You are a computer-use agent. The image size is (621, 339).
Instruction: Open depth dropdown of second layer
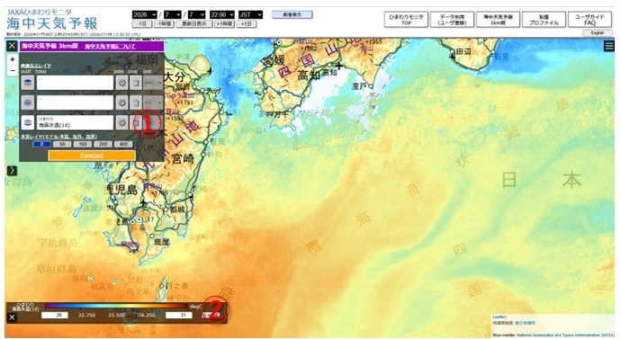153,103
